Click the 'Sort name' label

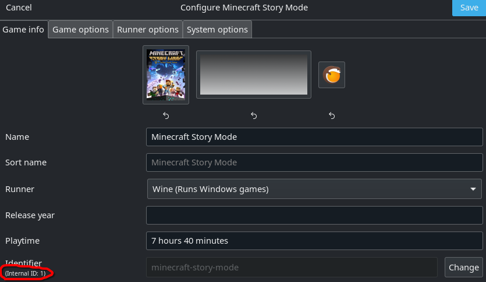point(26,162)
